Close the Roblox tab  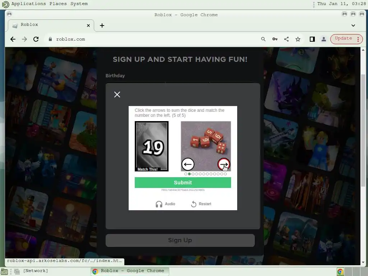point(88,26)
